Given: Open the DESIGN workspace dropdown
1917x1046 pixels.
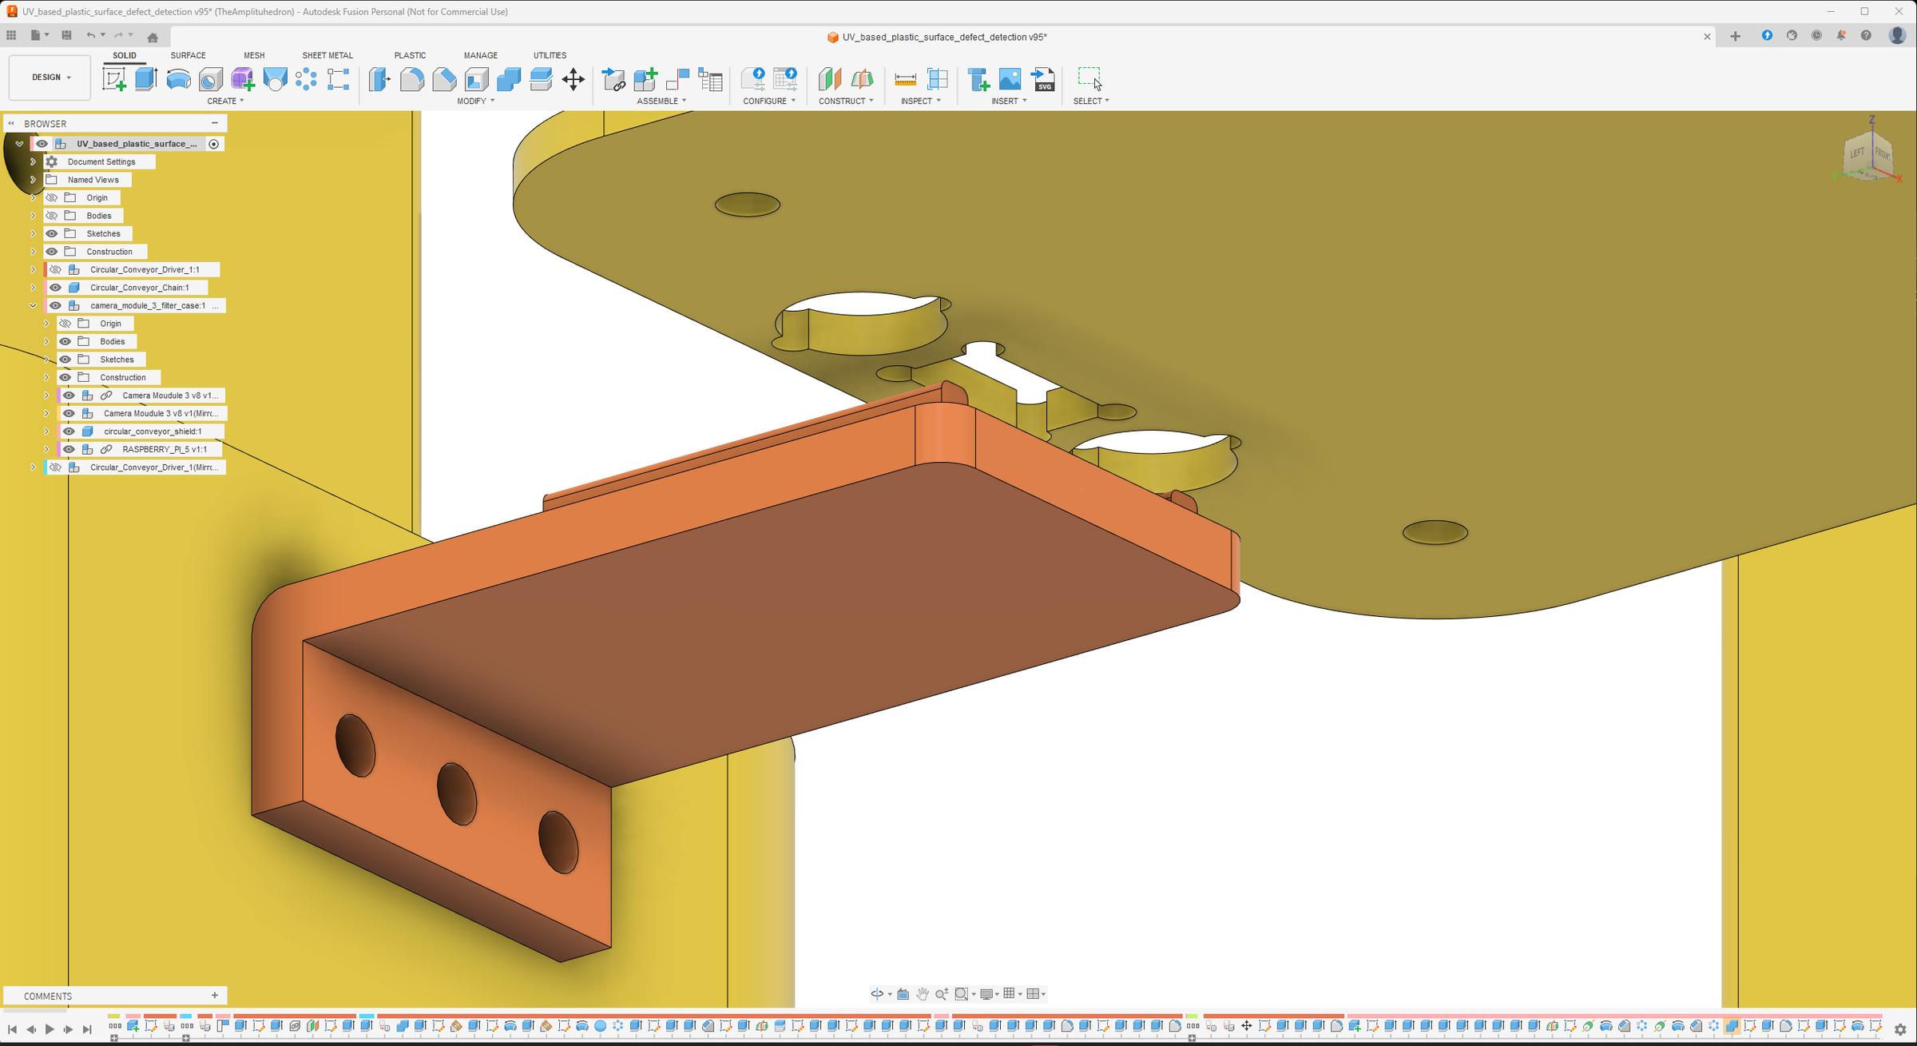Looking at the screenshot, I should (x=50, y=78).
